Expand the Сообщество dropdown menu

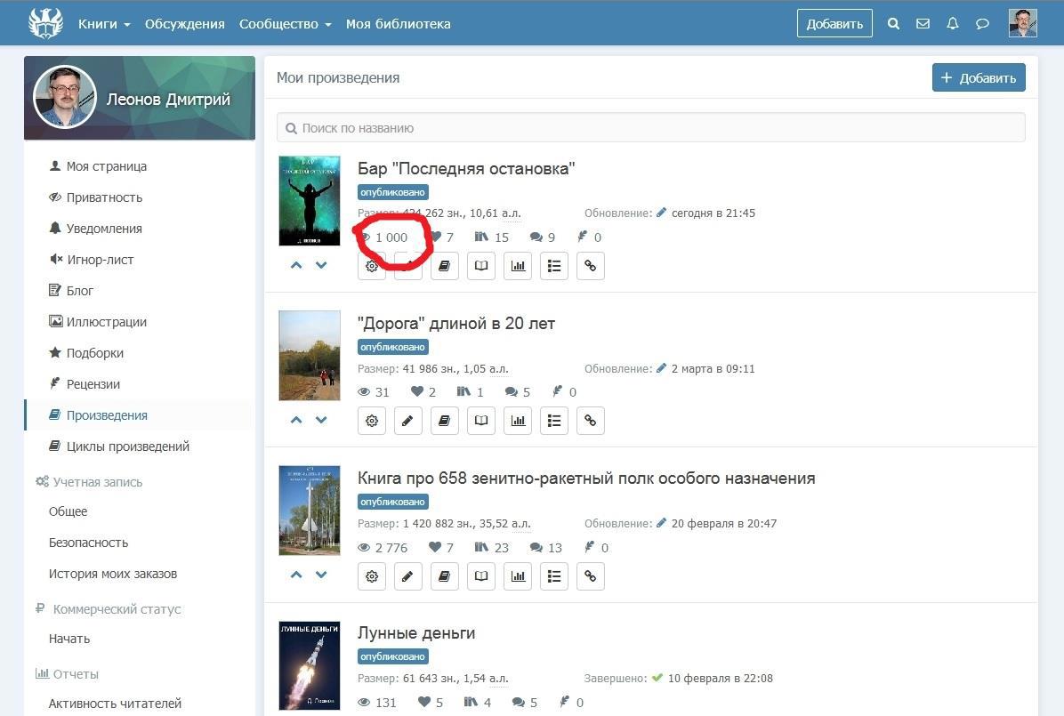point(285,24)
